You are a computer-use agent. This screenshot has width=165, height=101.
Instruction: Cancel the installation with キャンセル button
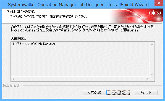tap(146, 93)
